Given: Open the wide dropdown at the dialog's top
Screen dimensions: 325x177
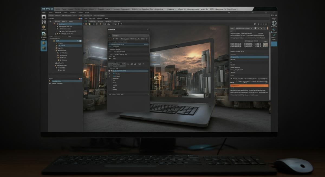Looking at the screenshot, I should [130, 35].
